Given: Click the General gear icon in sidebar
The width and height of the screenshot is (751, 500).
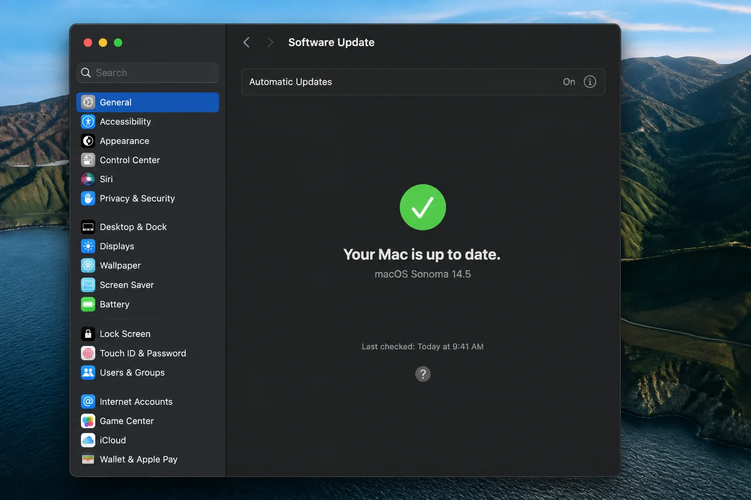Looking at the screenshot, I should click(x=88, y=102).
